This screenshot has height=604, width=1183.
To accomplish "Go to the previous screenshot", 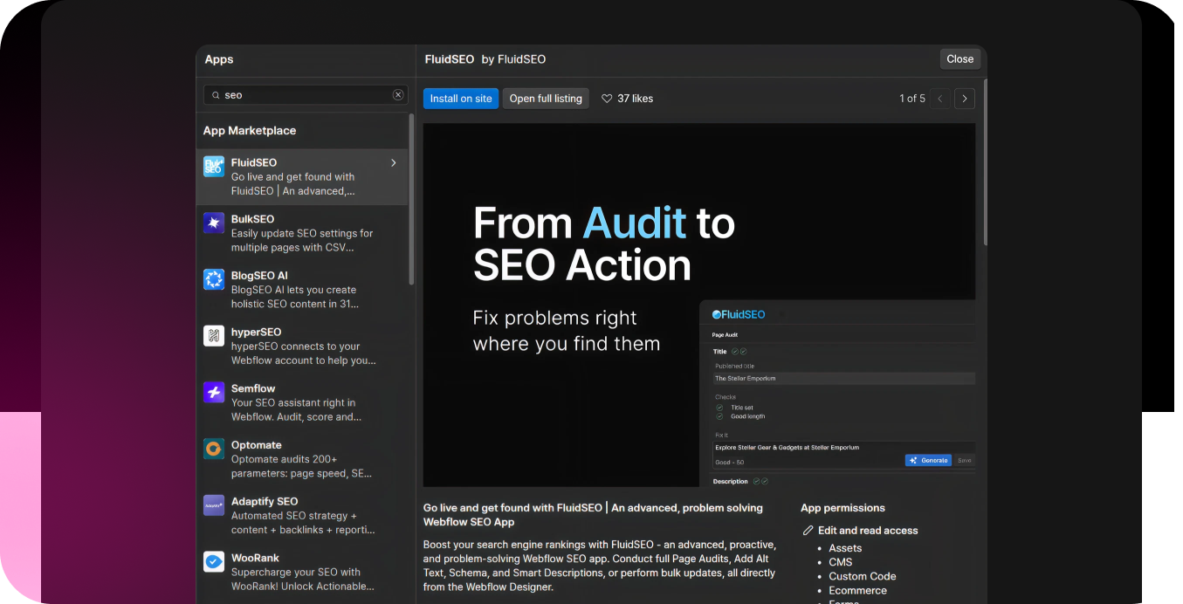I will [x=939, y=99].
